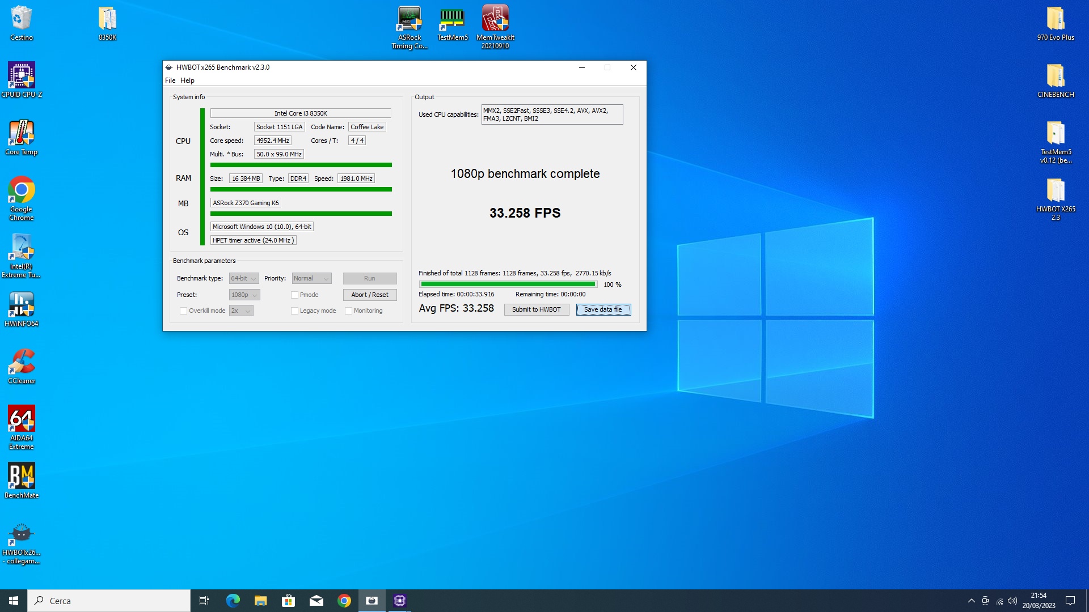Open volume control in system tray
The image size is (1089, 612).
pyautogui.click(x=1012, y=601)
